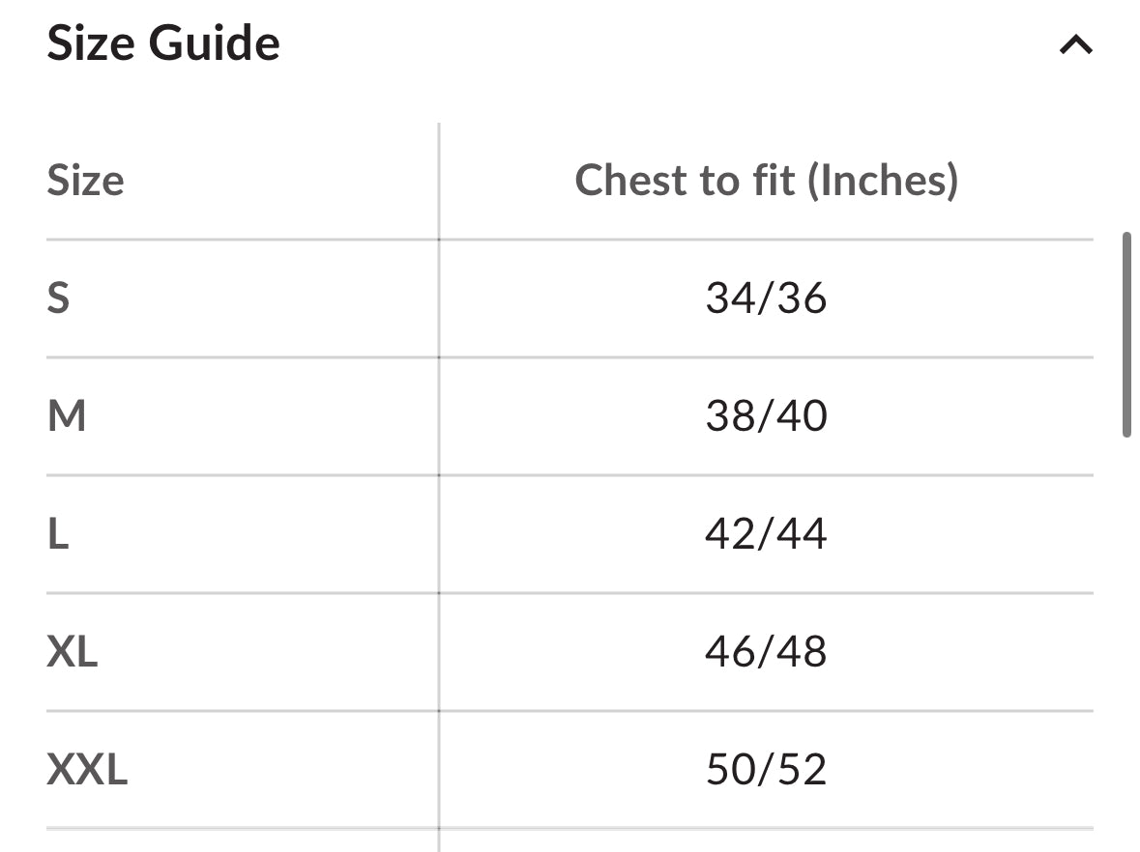Select the XL size label
Viewport: 1140px width, 852px height.
(72, 651)
